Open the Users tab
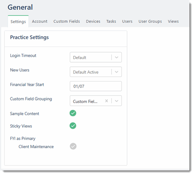This screenshot has height=175, width=194. point(127,21)
